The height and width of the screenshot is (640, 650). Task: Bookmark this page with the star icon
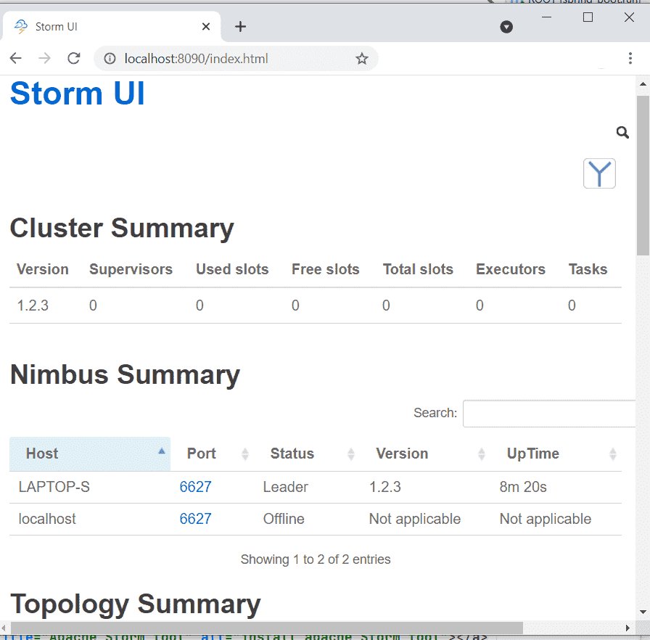click(x=362, y=59)
